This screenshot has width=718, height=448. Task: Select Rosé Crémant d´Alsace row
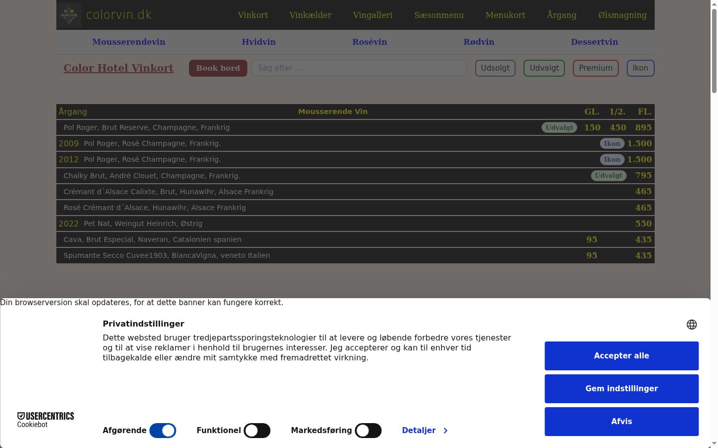356,208
